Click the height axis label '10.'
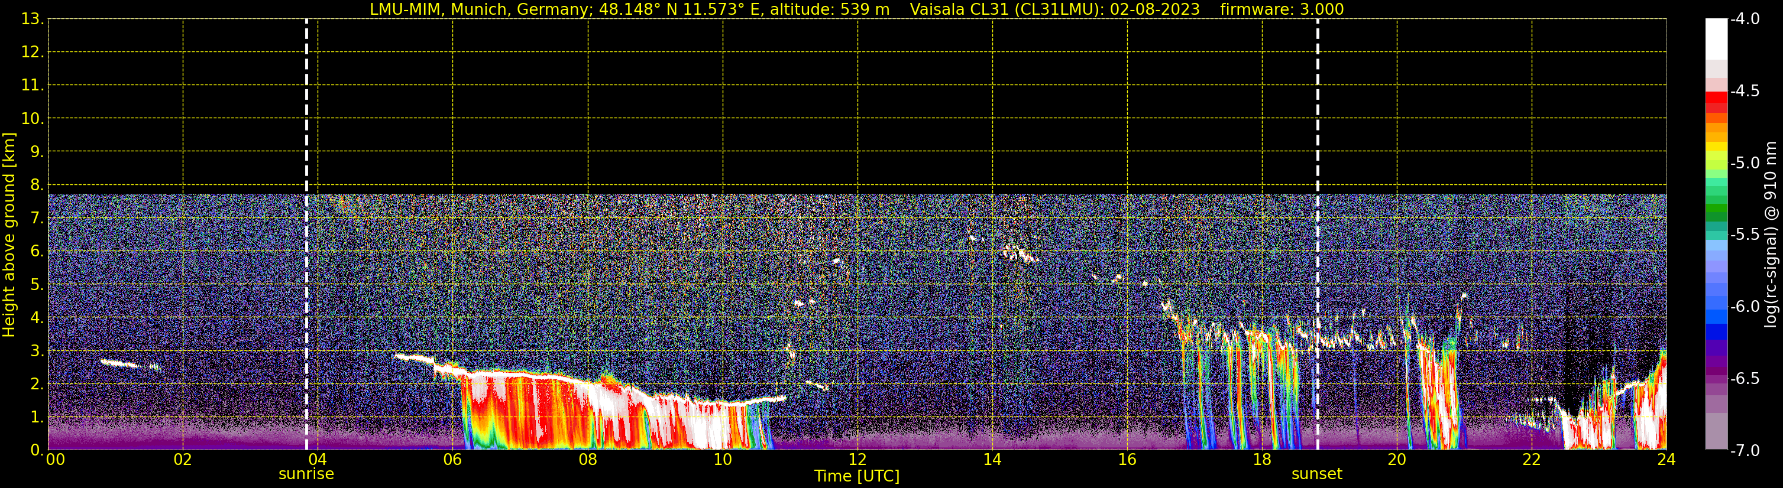The image size is (1783, 488). tap(32, 118)
